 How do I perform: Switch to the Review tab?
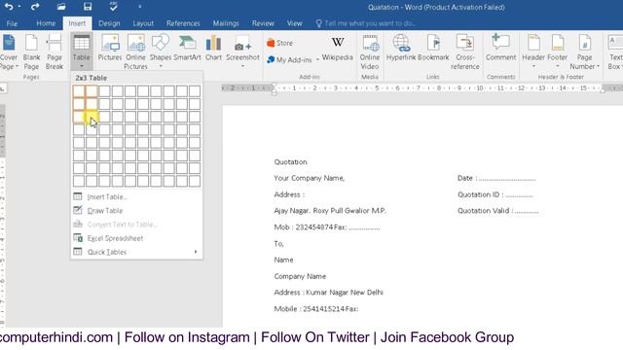tap(263, 23)
